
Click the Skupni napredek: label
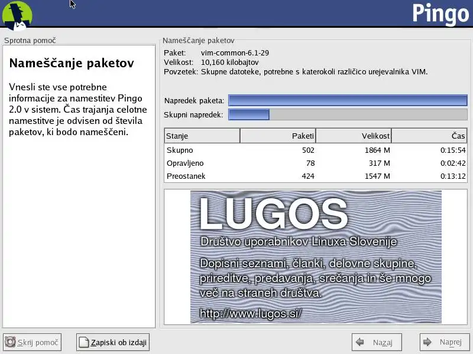(x=193, y=114)
